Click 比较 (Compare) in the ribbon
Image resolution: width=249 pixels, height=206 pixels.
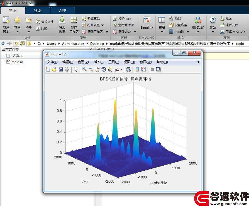pos(41,28)
